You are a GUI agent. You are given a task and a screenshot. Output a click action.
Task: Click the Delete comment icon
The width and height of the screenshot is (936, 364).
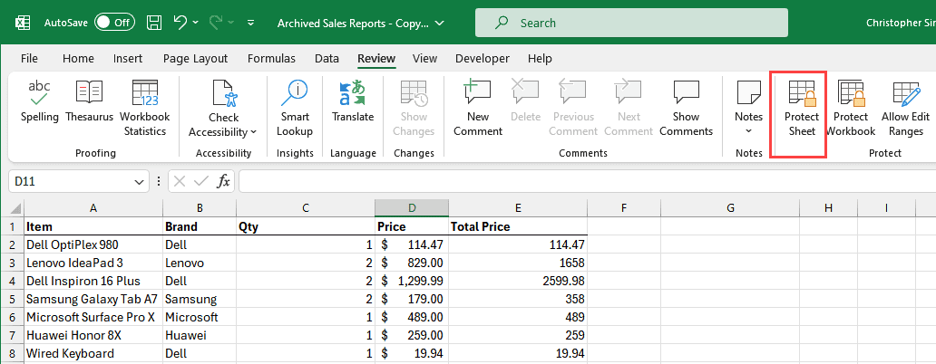[x=525, y=93]
